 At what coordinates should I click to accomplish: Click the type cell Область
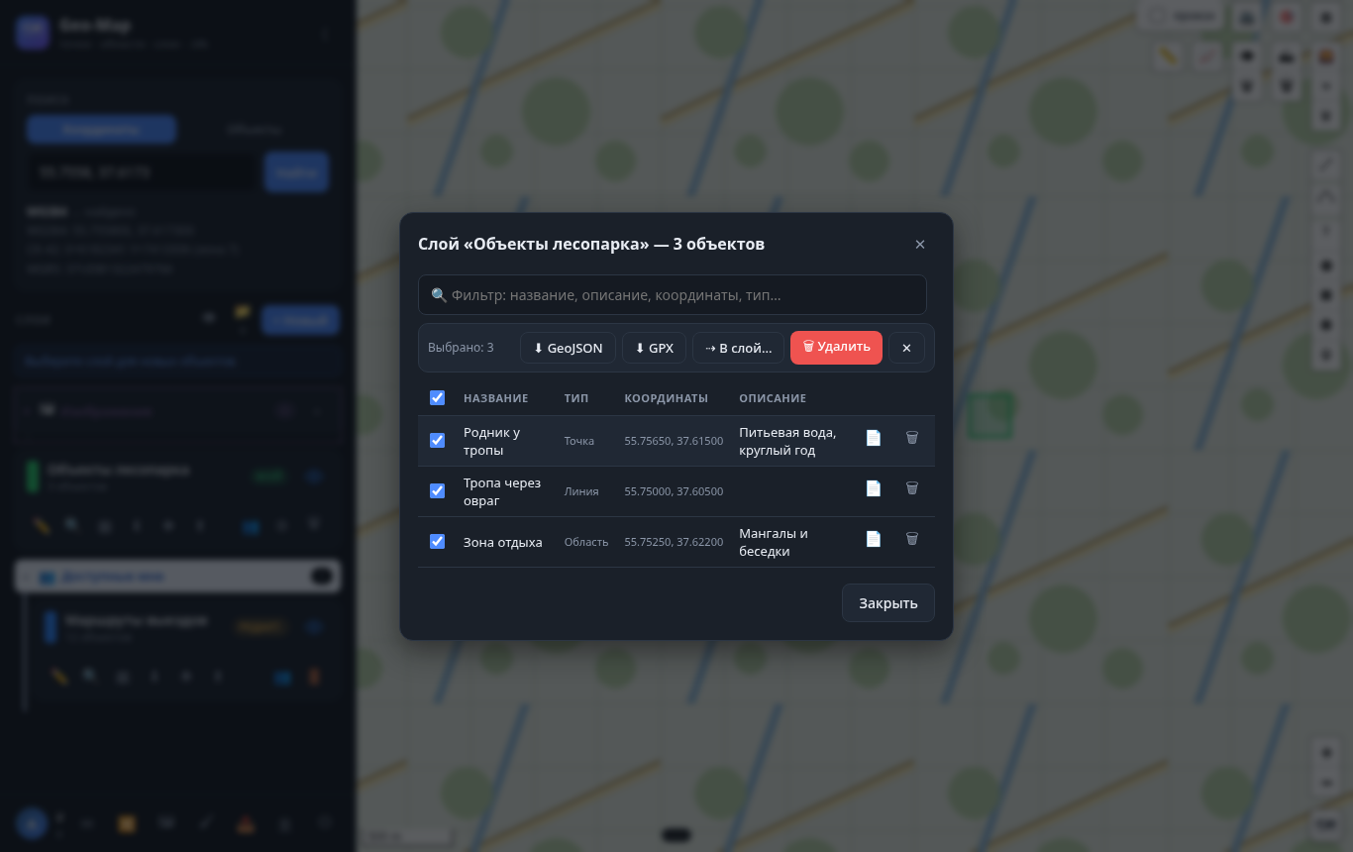pyautogui.click(x=586, y=542)
